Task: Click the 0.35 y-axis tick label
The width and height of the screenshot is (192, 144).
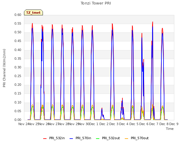Action: pyautogui.click(x=18, y=58)
